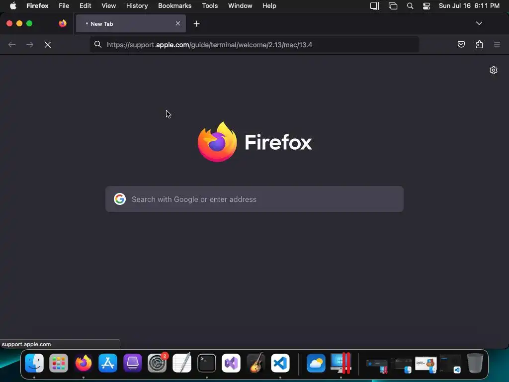Click the Stage Manager menu bar icon
509x382 pixels.
click(x=375, y=6)
